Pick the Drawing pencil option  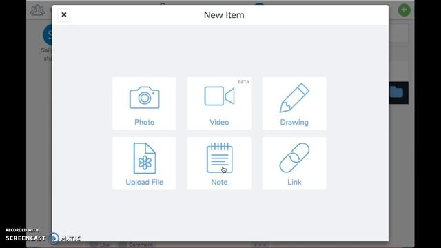tap(294, 103)
